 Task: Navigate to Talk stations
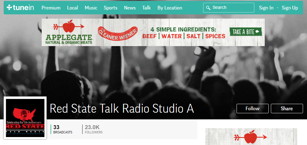(146, 8)
